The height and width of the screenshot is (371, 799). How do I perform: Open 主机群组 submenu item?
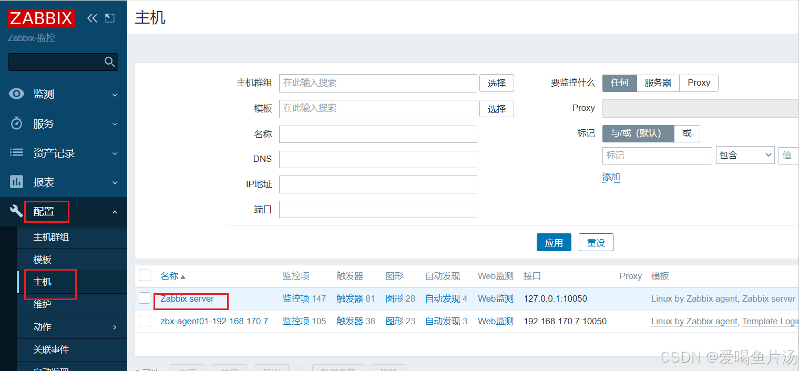52,237
